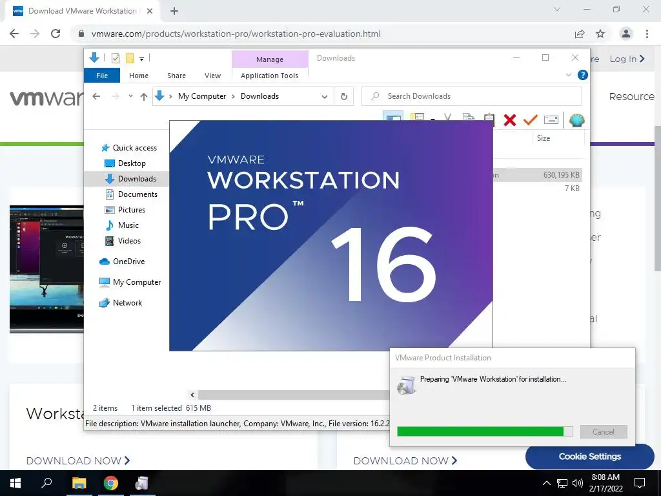Image resolution: width=661 pixels, height=496 pixels.
Task: Open the Application Tools tab
Action: pyautogui.click(x=269, y=76)
